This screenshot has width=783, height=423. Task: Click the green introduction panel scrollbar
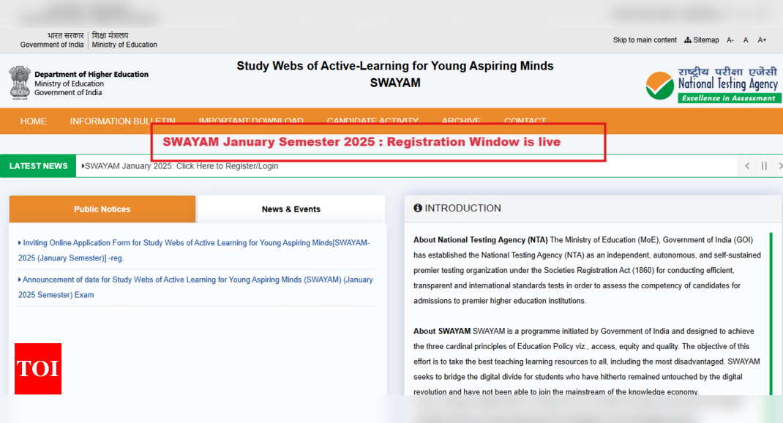[771, 314]
